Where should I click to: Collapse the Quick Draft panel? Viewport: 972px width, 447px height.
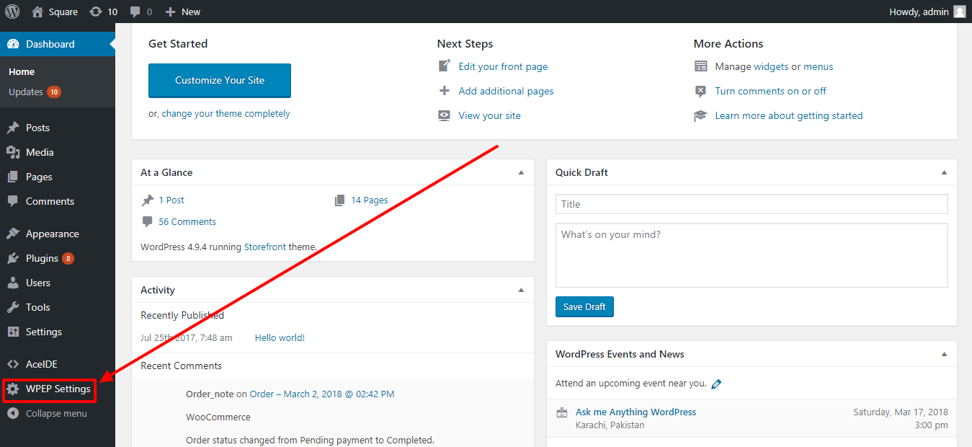(944, 173)
